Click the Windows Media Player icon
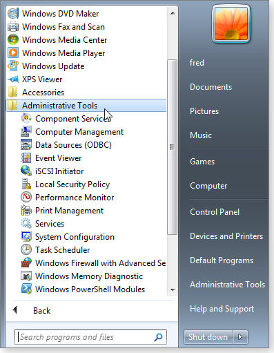 tap(13, 53)
